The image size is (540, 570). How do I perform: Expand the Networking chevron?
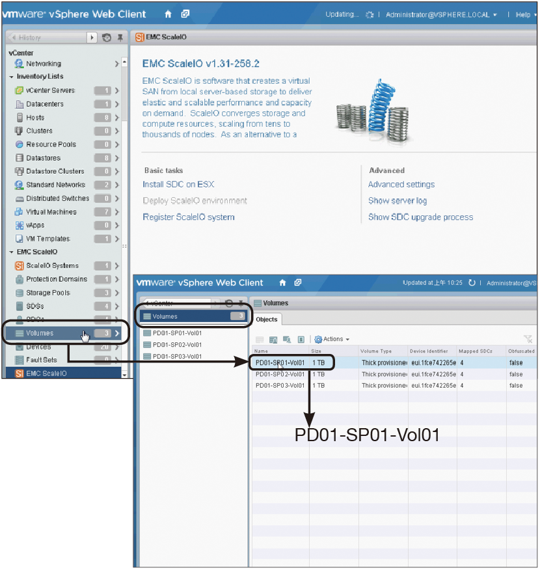click(x=116, y=64)
